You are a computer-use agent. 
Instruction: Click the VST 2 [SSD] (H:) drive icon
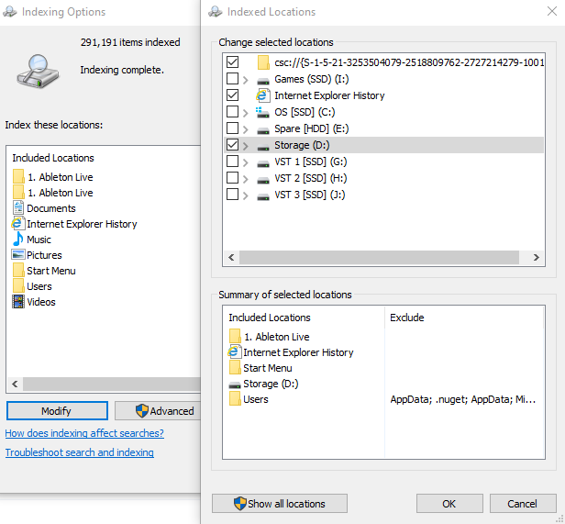(263, 181)
